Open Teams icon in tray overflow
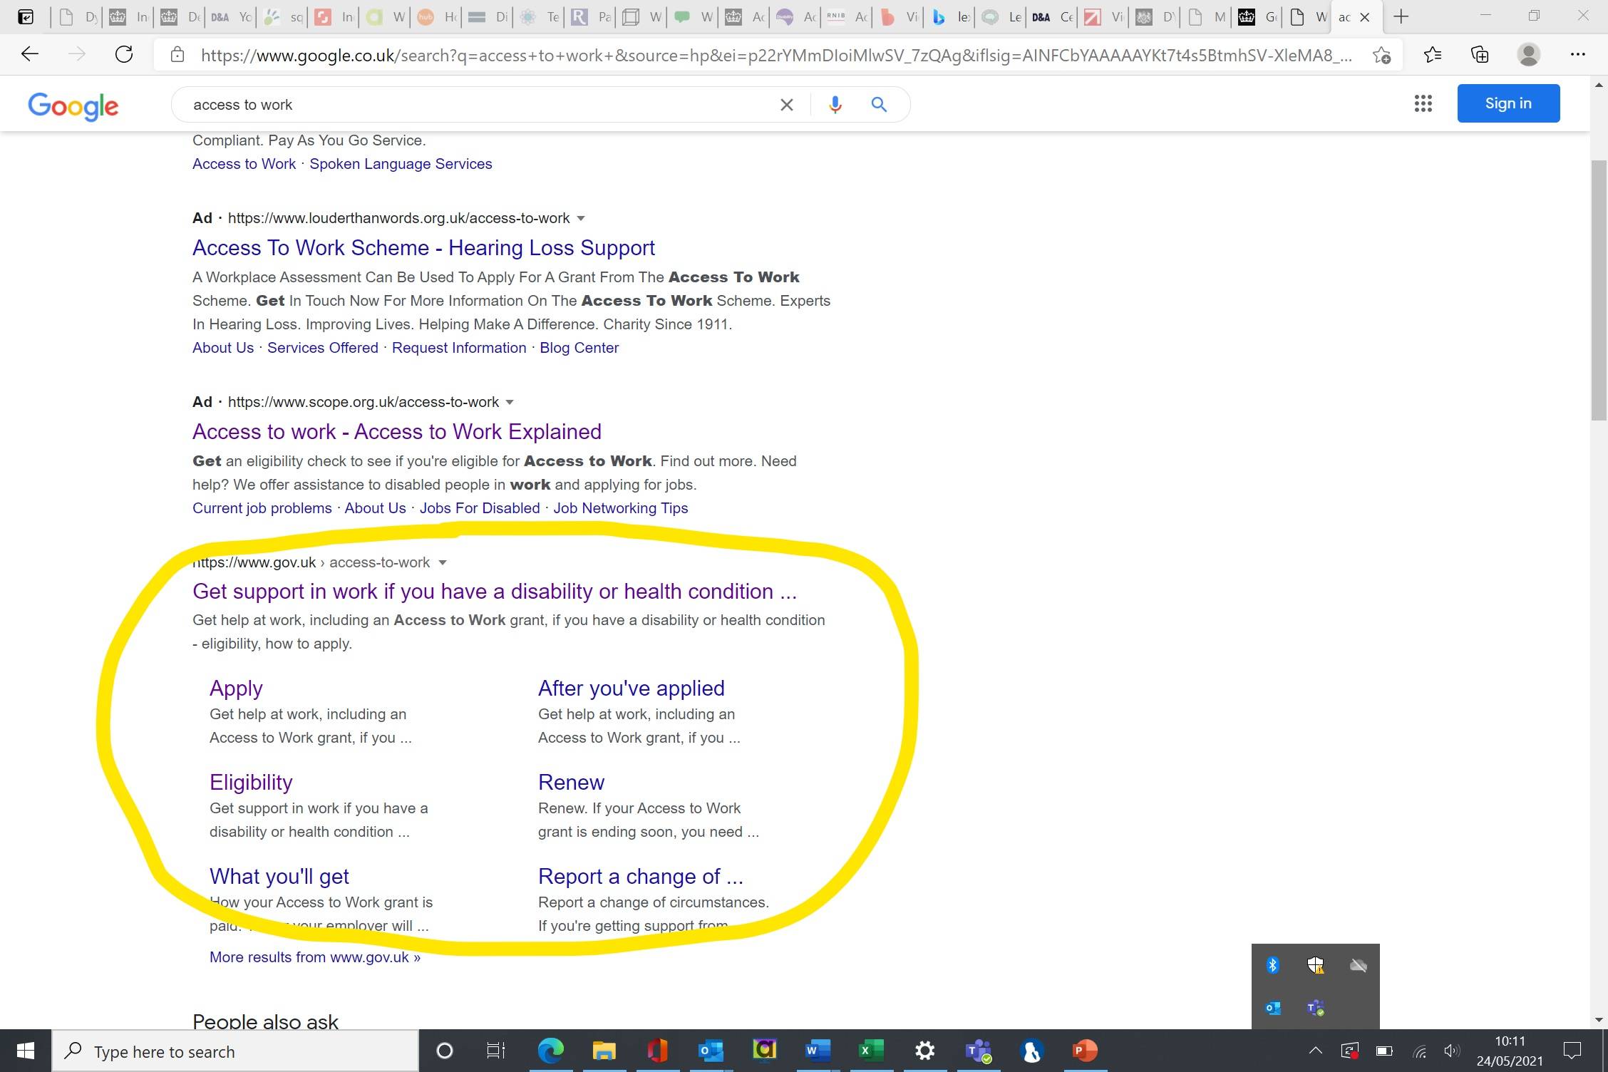 coord(1315,1008)
